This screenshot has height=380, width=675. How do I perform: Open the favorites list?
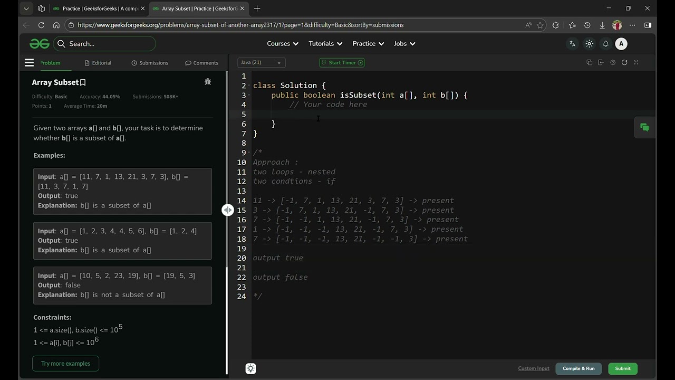572,25
